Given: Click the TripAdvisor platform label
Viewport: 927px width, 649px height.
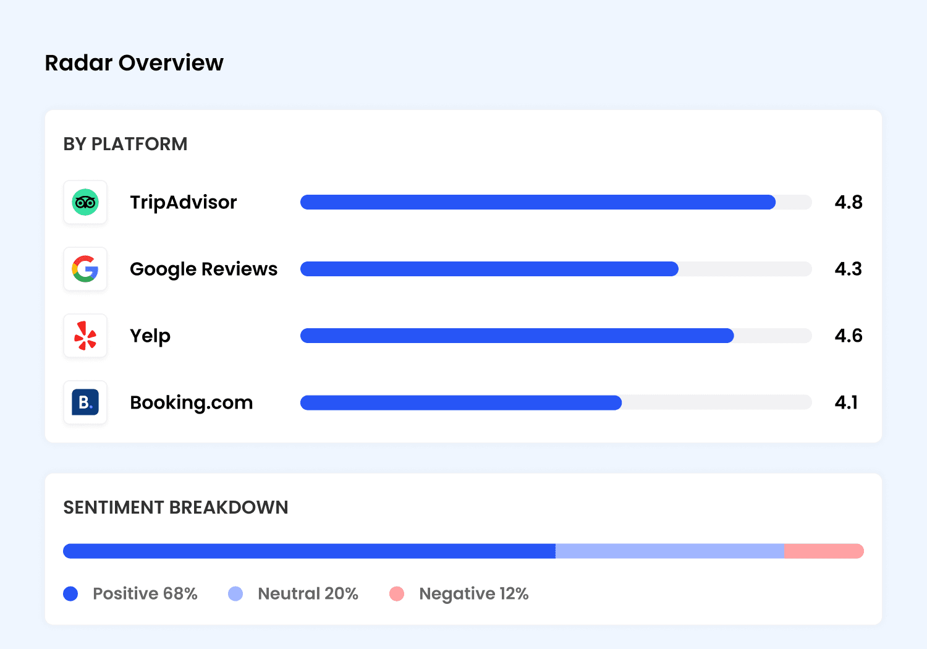Looking at the screenshot, I should pos(183,202).
